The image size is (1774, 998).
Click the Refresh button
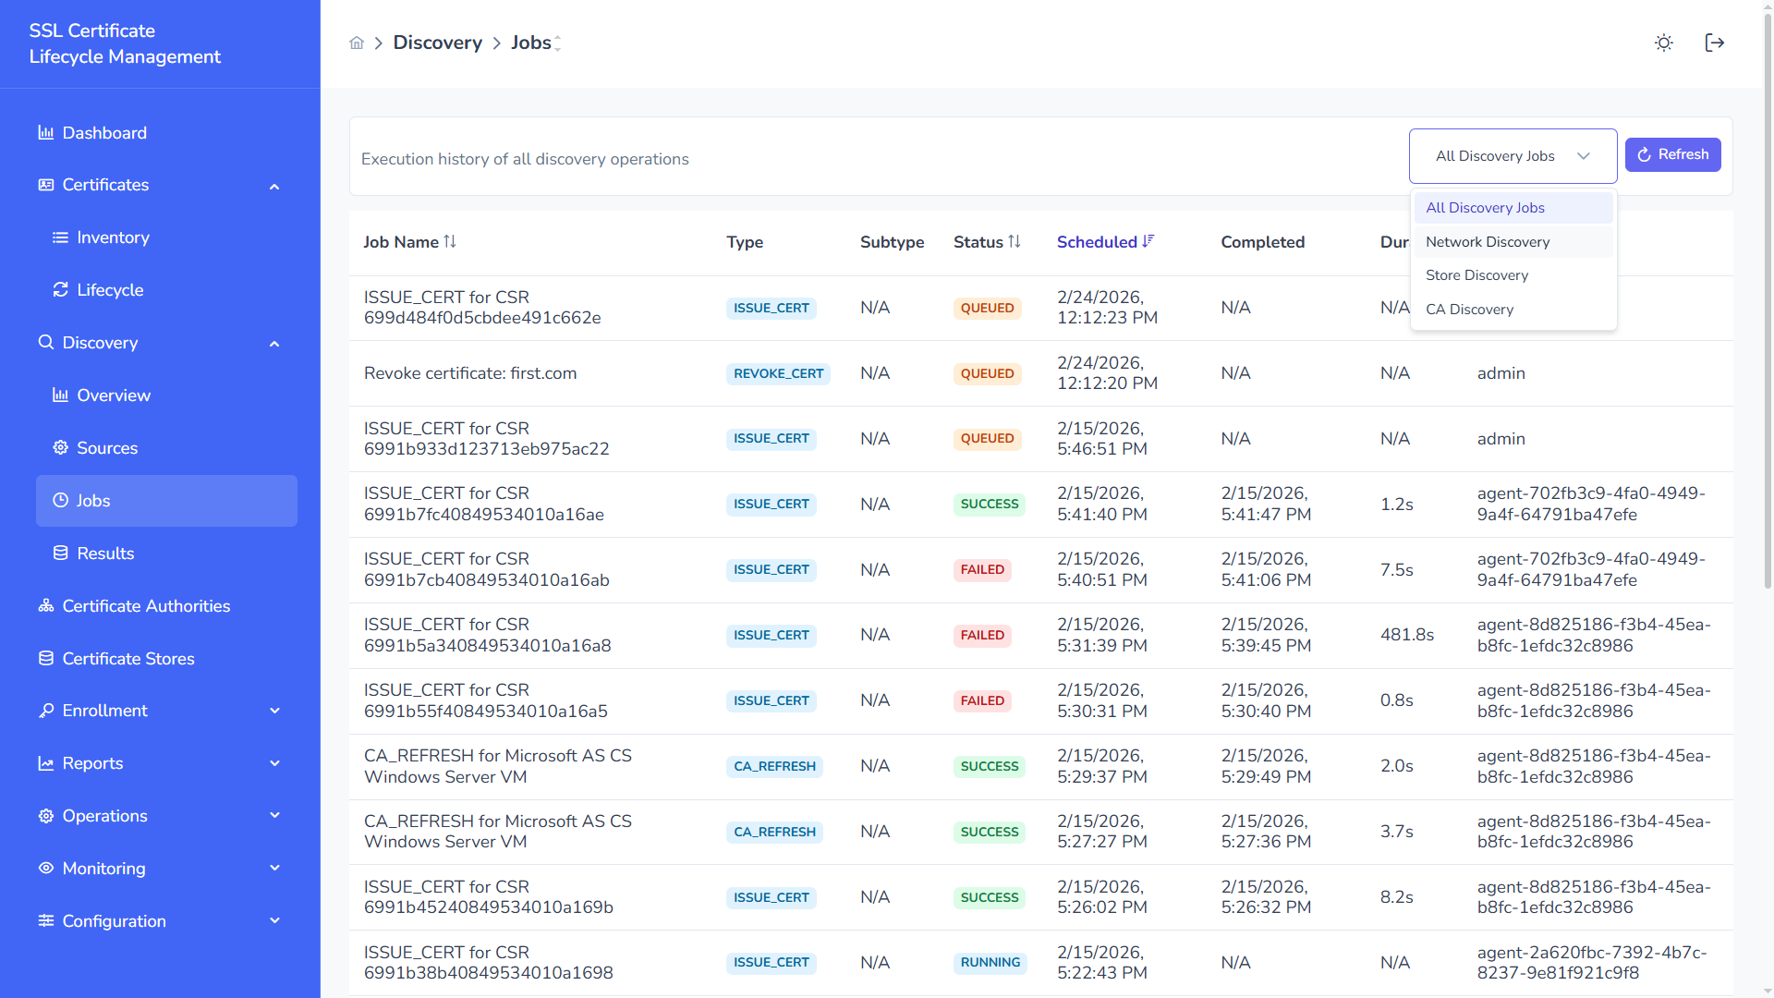(1672, 155)
